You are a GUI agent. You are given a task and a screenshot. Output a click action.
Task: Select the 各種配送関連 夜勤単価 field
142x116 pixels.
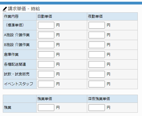[x=97, y=64]
